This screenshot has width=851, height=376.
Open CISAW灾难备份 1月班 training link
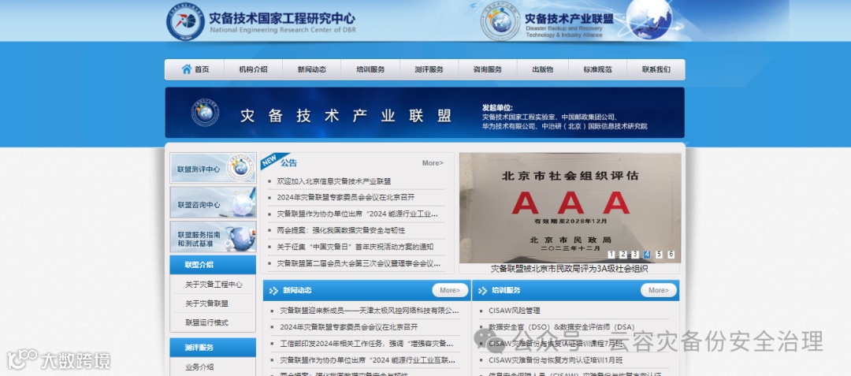click(x=556, y=359)
